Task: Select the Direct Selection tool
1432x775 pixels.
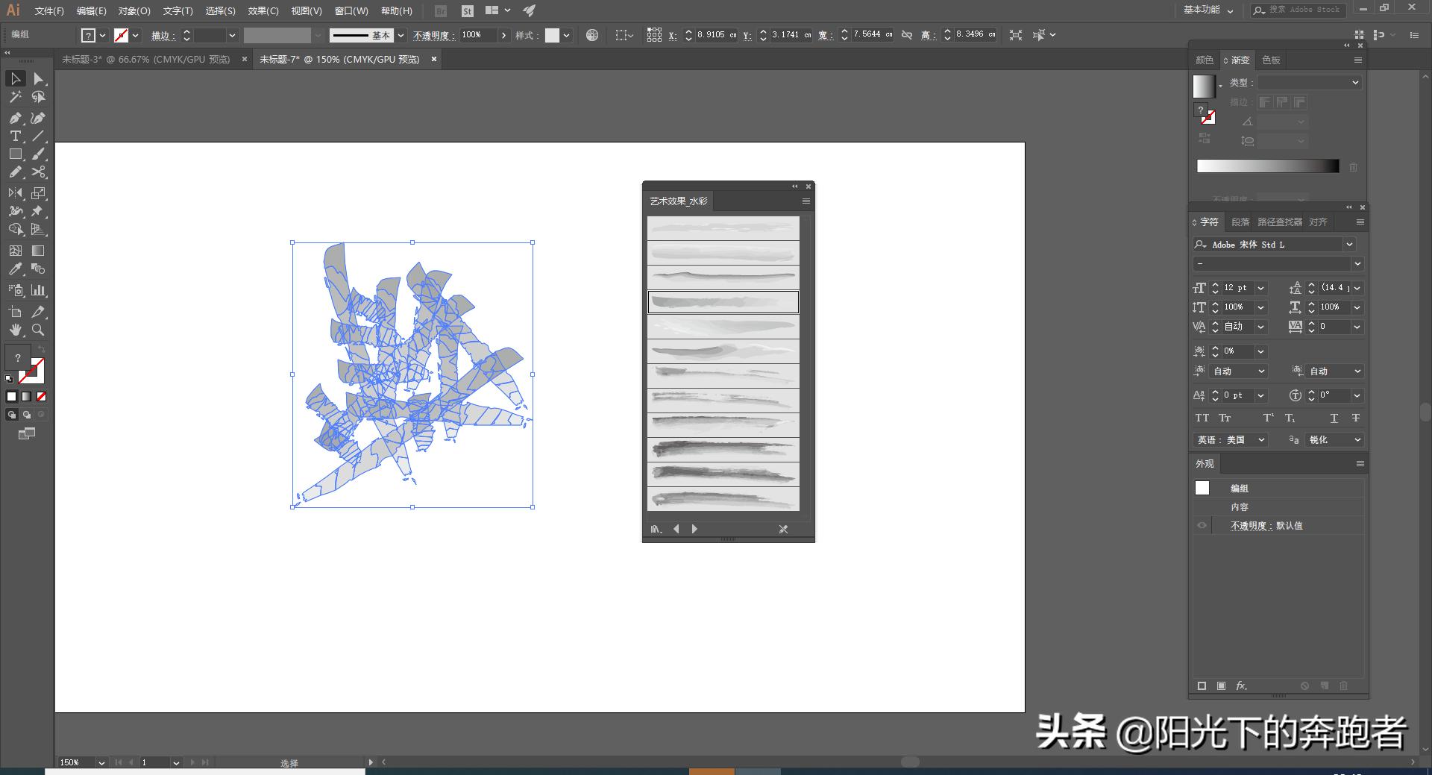Action: click(38, 79)
